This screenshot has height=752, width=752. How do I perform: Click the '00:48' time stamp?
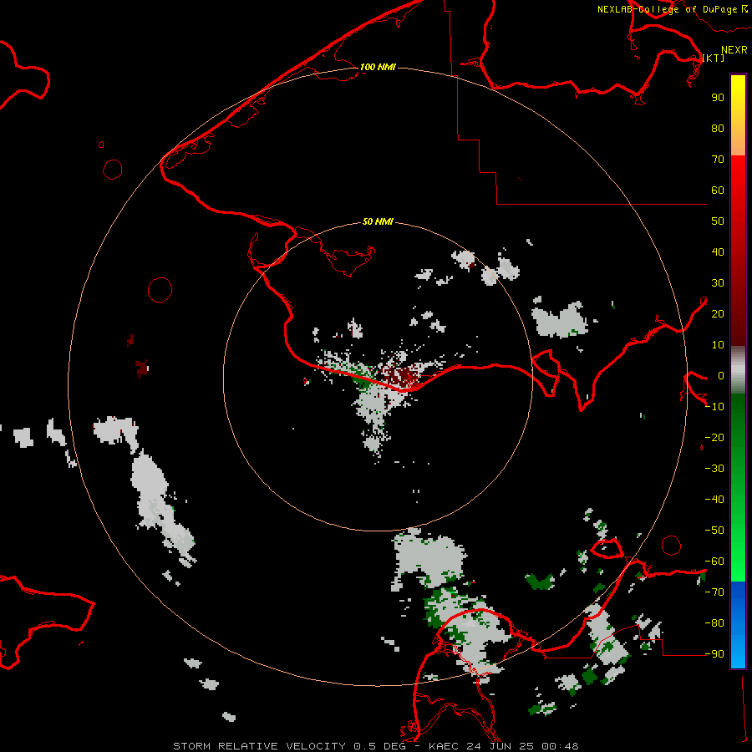(560, 746)
